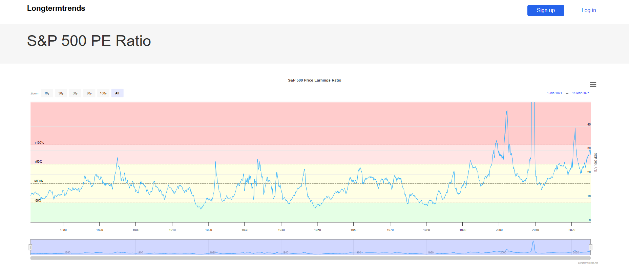Click the S&P 500: P/E y-axis title
The image size is (629, 270).
point(595,162)
